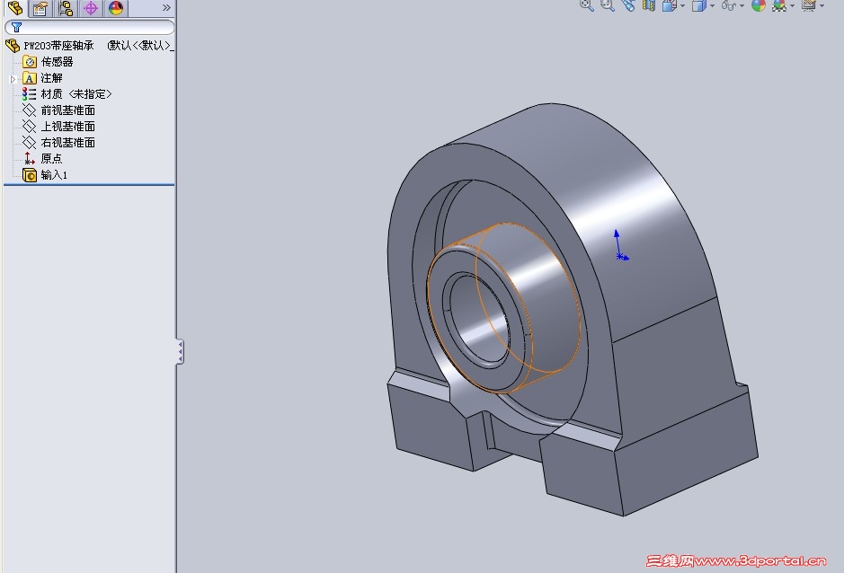Click Zoom to Area tool
Image resolution: width=844 pixels, height=573 pixels.
[x=608, y=5]
